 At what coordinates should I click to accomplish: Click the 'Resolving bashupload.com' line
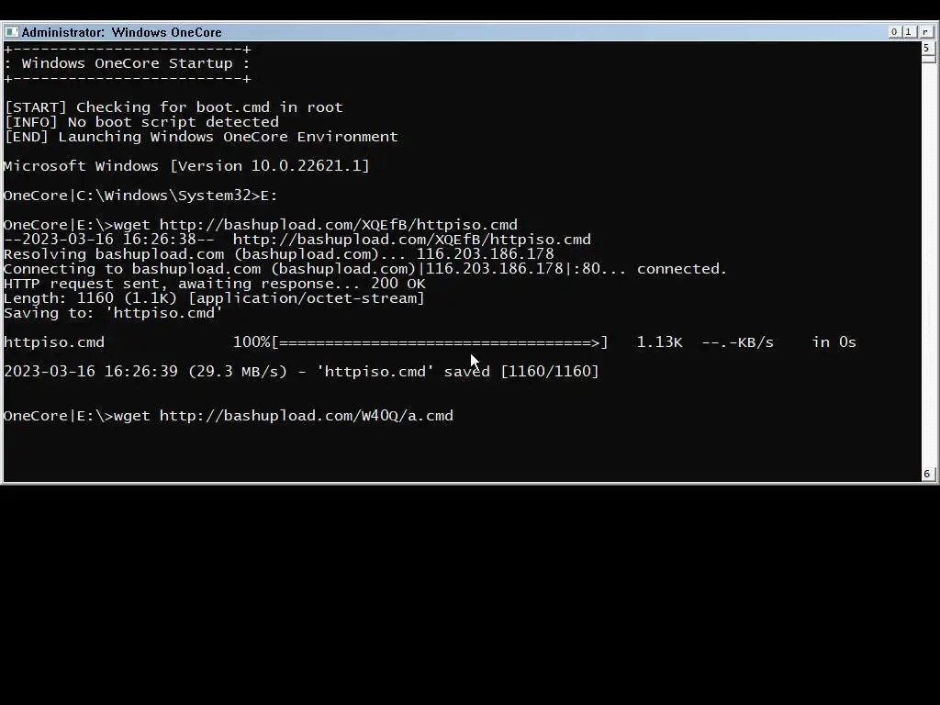coord(279,254)
